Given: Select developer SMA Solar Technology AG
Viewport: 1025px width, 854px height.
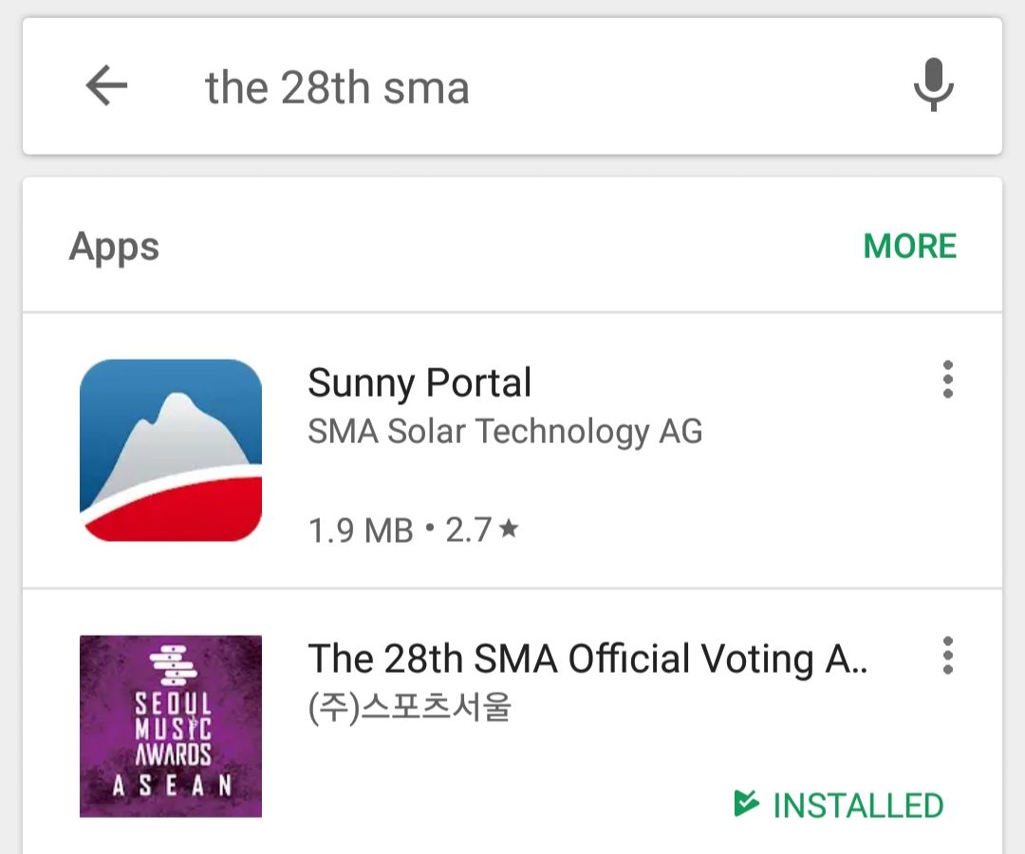Looking at the screenshot, I should [x=505, y=432].
